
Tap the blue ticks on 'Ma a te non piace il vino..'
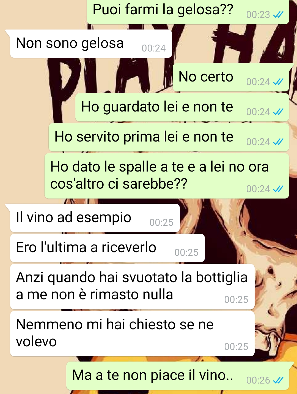point(278,380)
